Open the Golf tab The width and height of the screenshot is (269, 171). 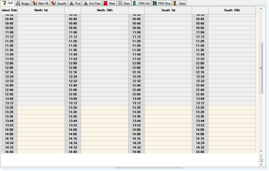7,3
